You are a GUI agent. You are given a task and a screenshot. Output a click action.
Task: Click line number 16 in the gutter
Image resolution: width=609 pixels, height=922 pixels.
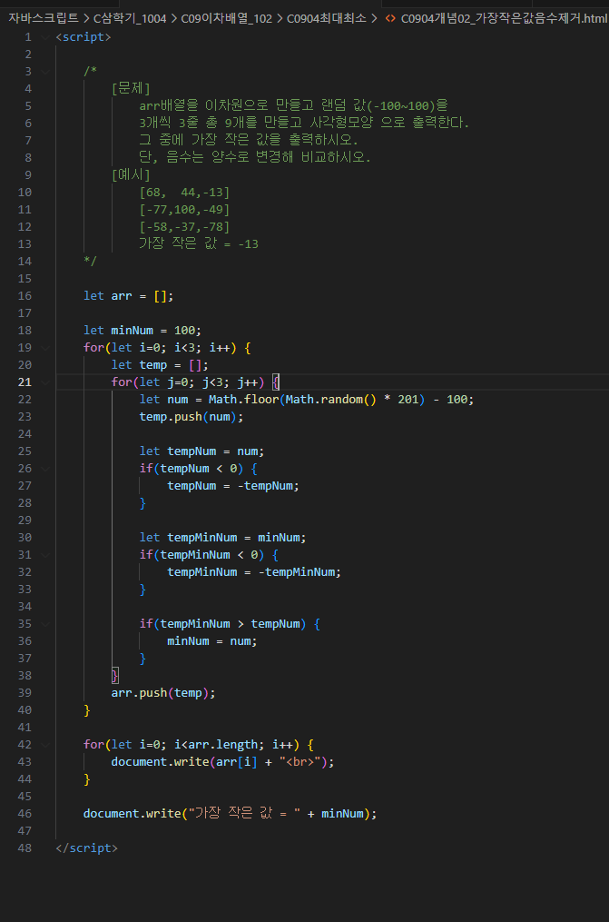tap(25, 296)
